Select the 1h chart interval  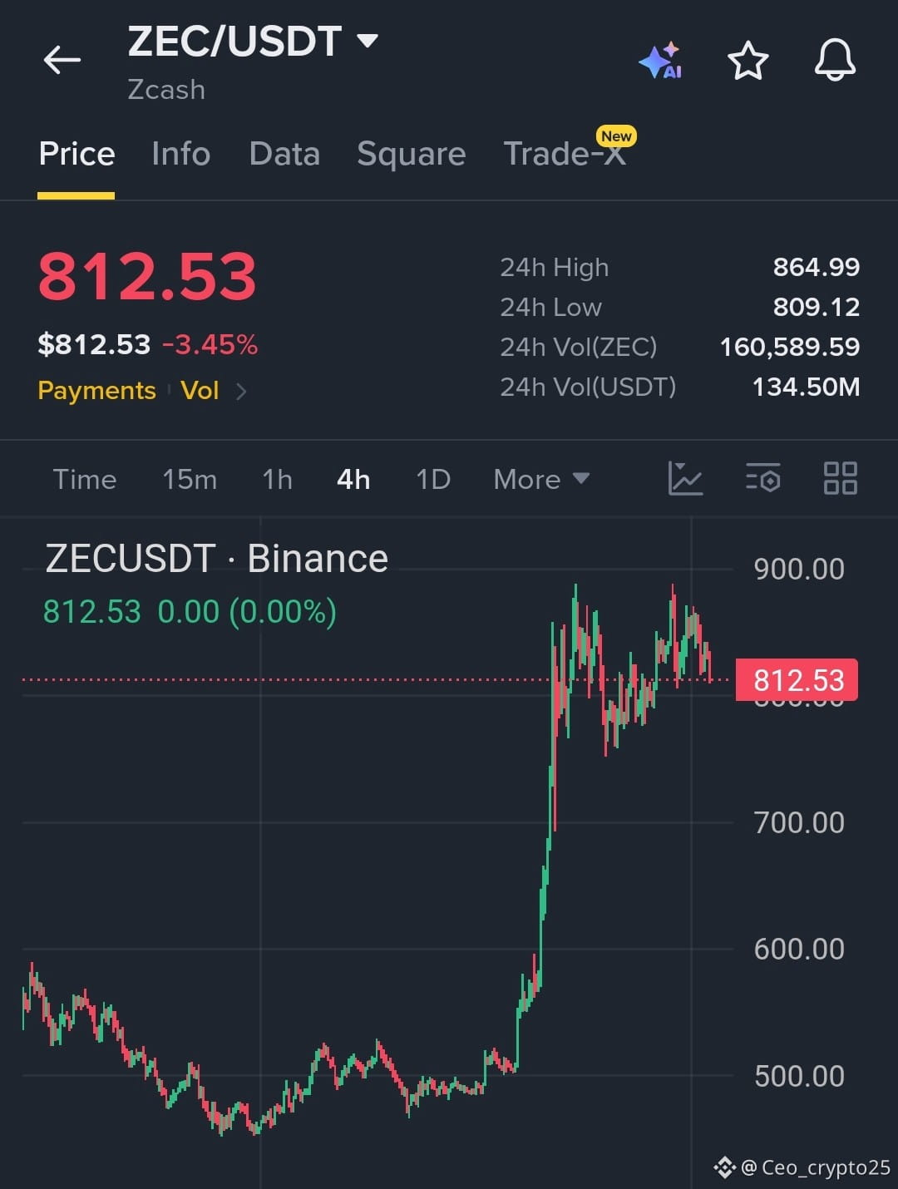coord(277,480)
